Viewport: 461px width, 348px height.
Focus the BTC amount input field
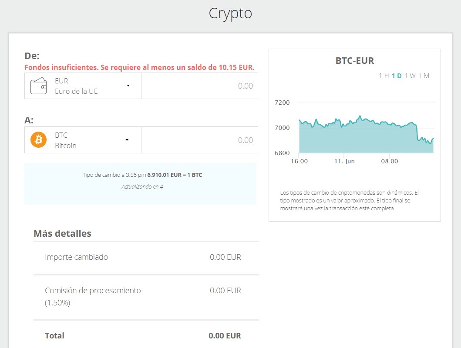pos(199,140)
